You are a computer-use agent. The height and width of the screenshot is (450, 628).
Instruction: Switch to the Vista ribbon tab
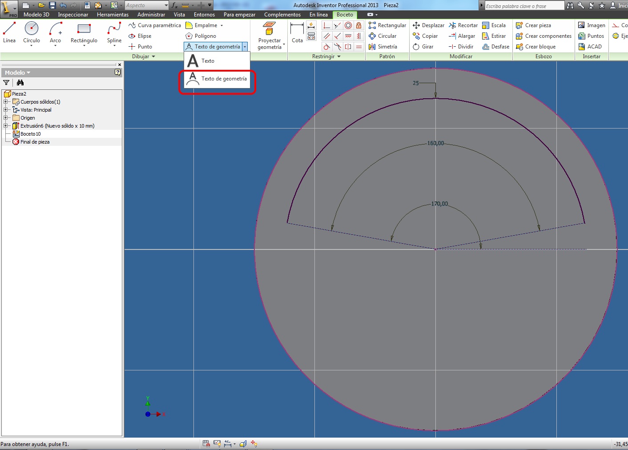pos(179,15)
